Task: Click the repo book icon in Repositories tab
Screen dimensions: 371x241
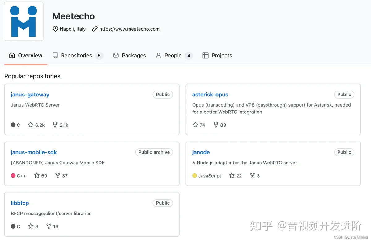Action: pos(55,56)
